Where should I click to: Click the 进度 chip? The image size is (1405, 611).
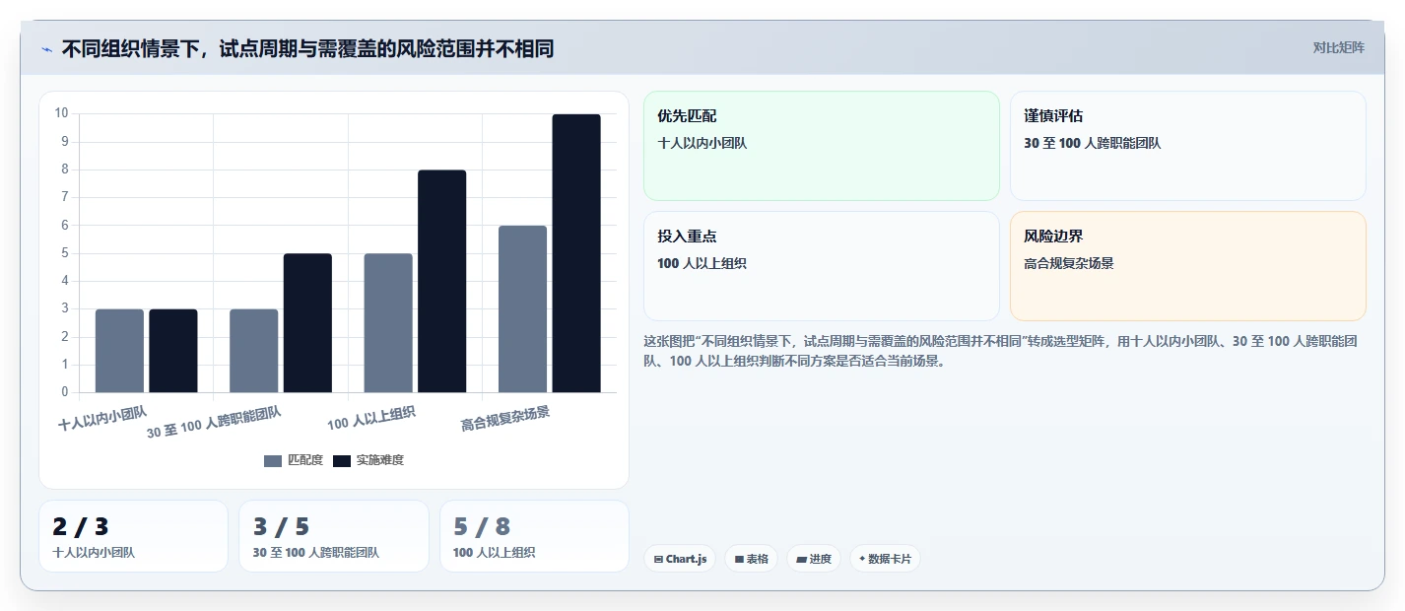814,559
